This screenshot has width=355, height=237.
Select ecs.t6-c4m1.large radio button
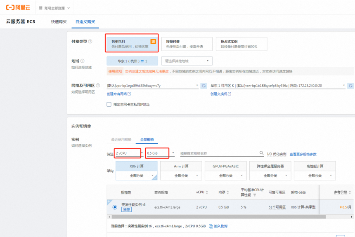115,207
